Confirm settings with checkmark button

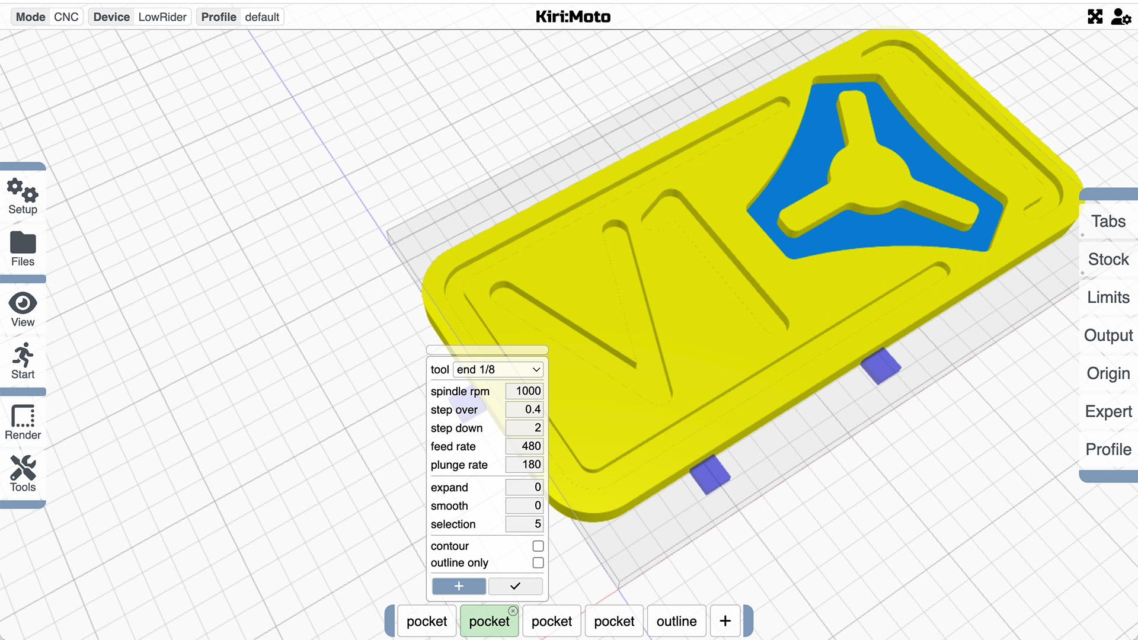[x=515, y=585]
